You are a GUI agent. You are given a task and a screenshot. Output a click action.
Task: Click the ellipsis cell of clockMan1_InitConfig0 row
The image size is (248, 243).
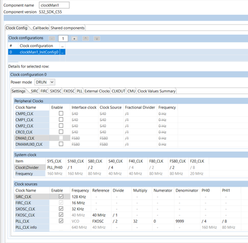click(x=63, y=52)
